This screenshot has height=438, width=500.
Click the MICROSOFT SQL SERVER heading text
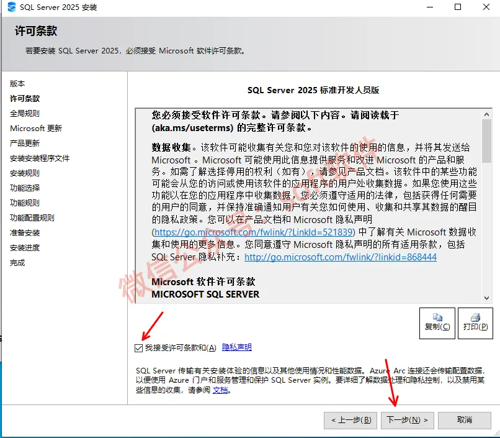point(205,294)
